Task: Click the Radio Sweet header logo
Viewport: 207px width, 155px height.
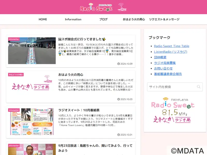Action: point(96,7)
